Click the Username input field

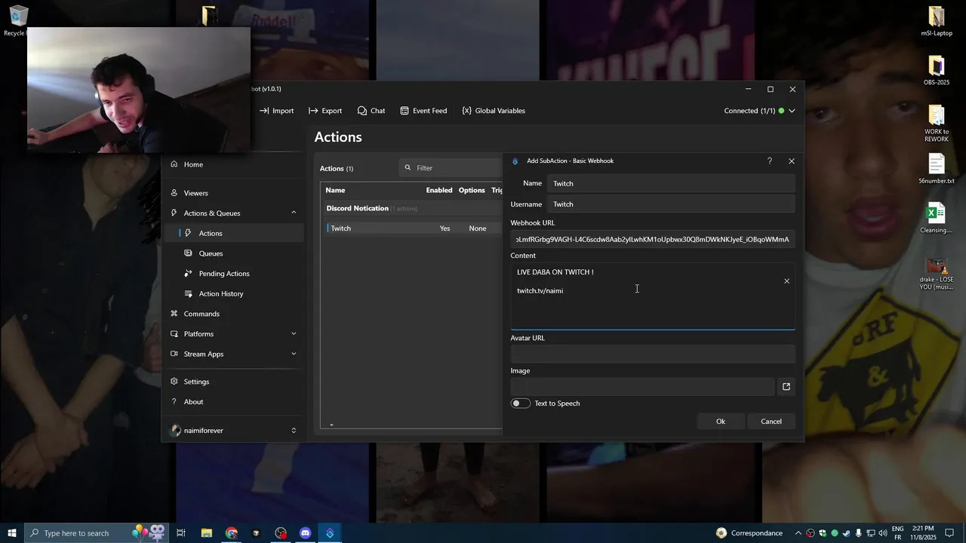pos(671,204)
